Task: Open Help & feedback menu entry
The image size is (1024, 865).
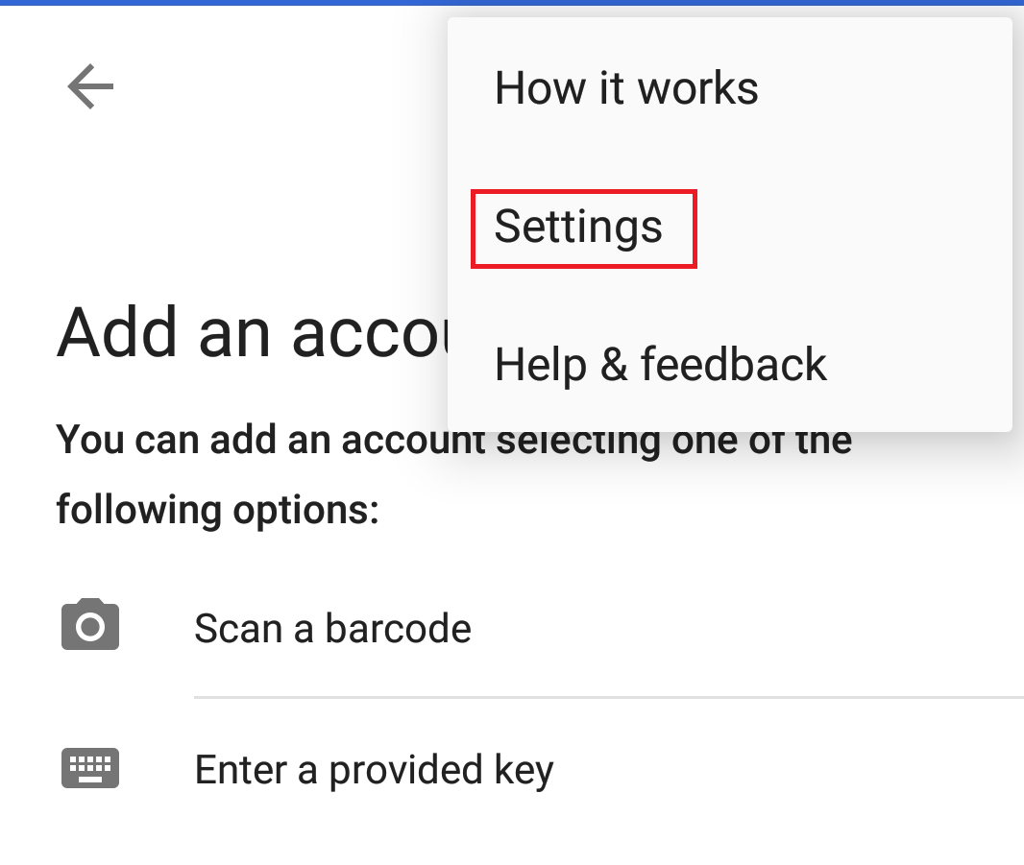Action: pyautogui.click(x=660, y=365)
